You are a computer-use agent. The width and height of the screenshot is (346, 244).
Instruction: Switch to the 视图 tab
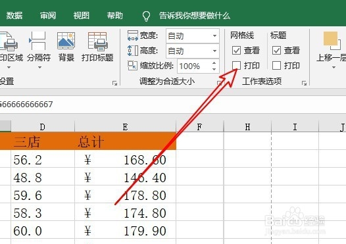(x=81, y=16)
